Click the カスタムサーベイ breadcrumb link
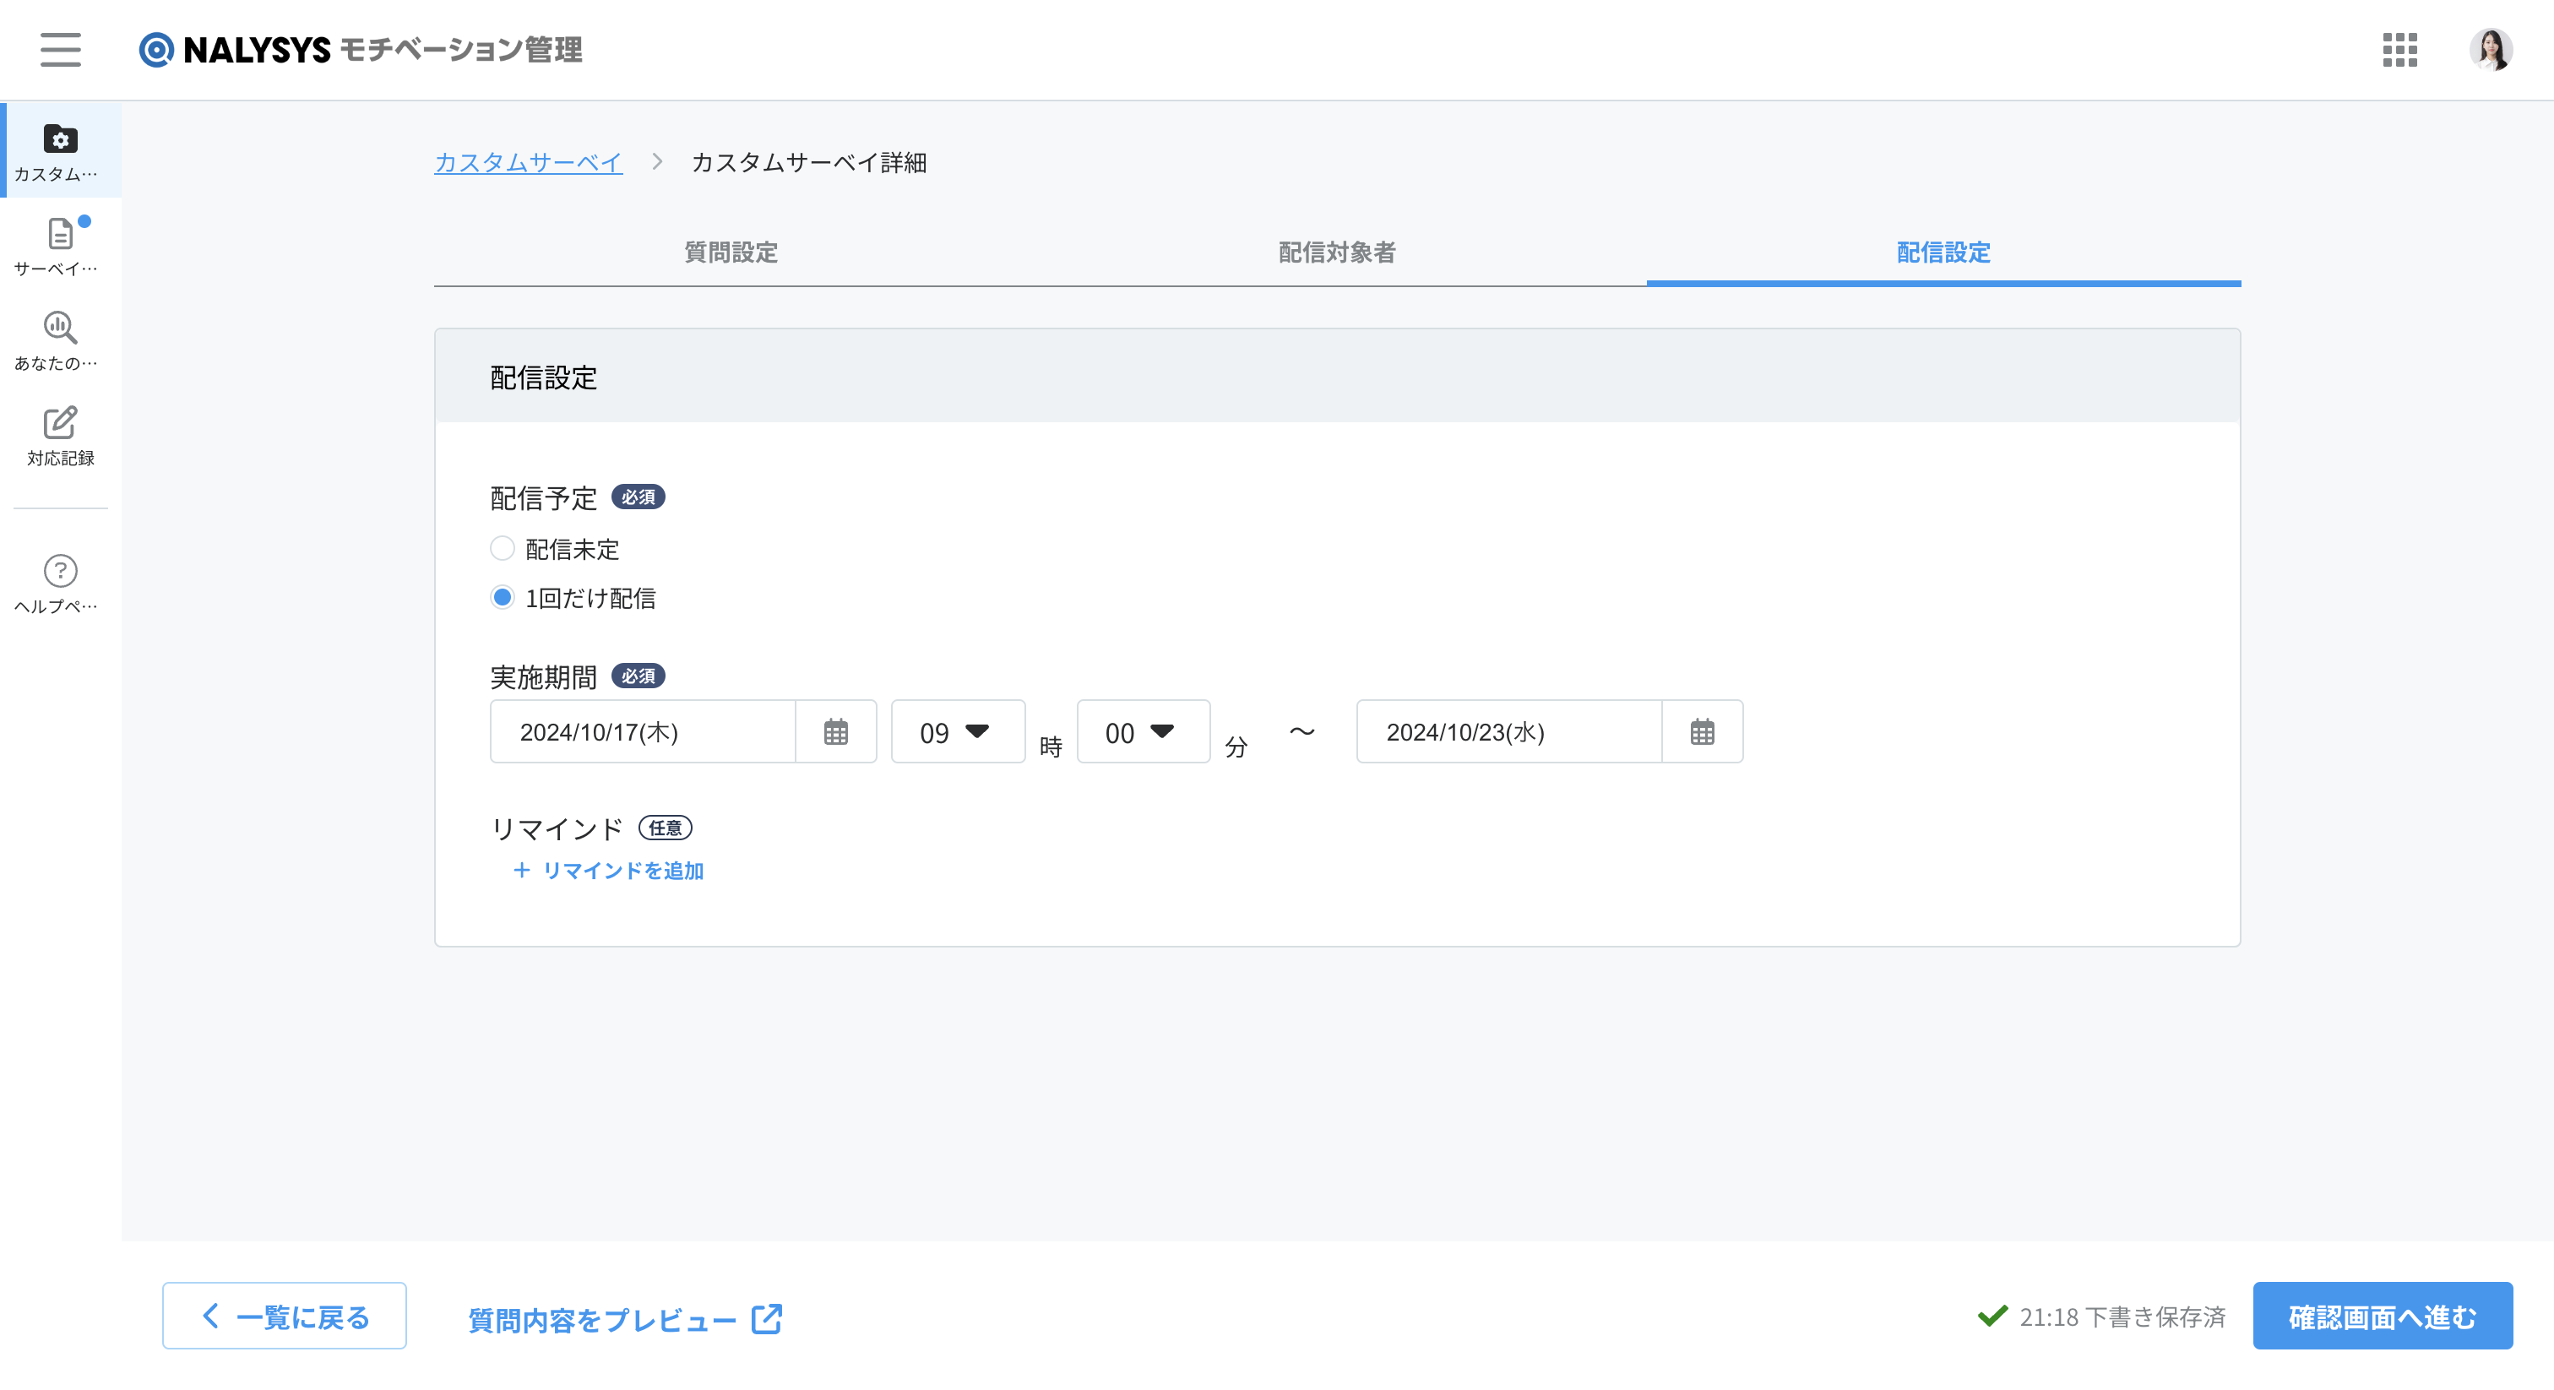The height and width of the screenshot is (1390, 2554). [529, 161]
